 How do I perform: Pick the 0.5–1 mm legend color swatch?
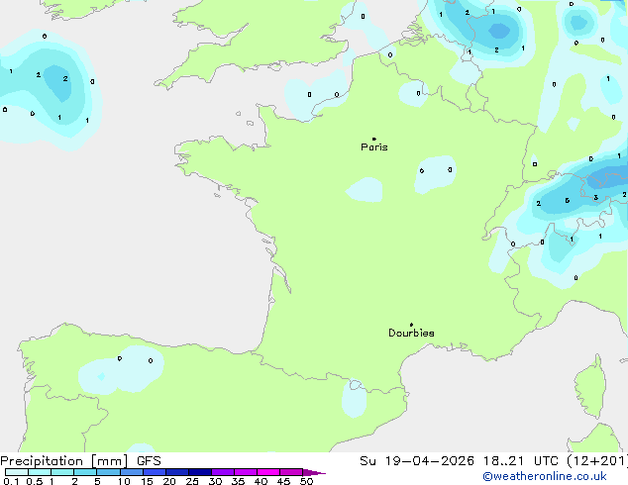point(40,472)
